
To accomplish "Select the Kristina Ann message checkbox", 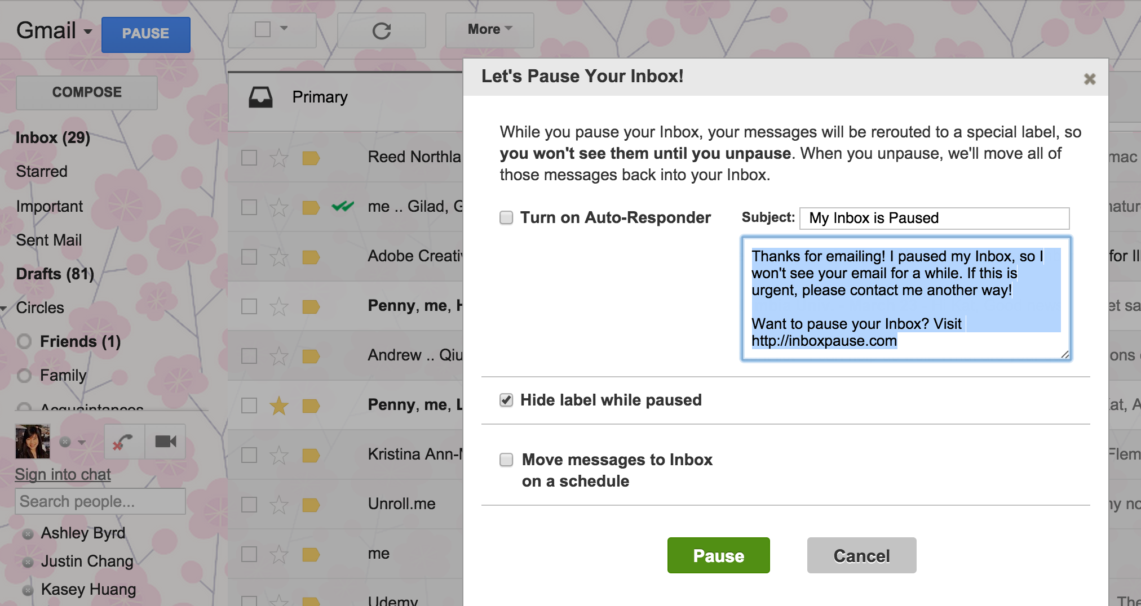I will click(x=249, y=455).
